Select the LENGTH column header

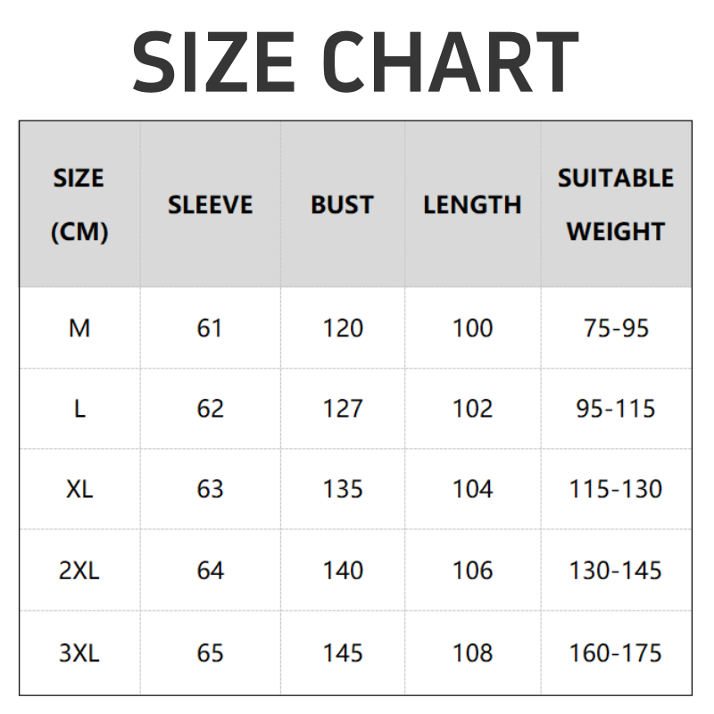click(x=473, y=204)
